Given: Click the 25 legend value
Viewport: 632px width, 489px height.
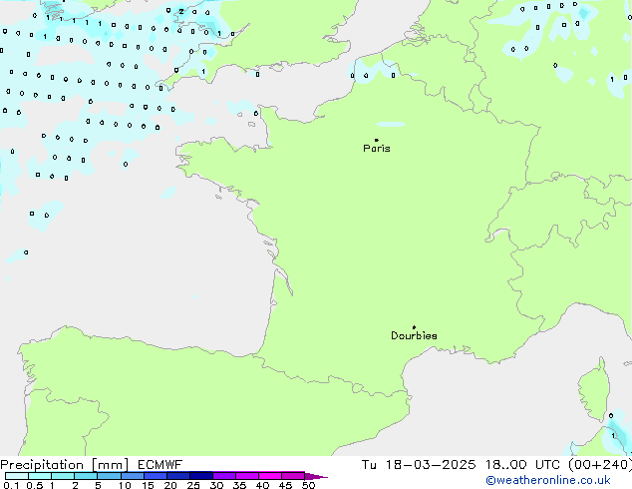Looking at the screenshot, I should click(193, 485).
